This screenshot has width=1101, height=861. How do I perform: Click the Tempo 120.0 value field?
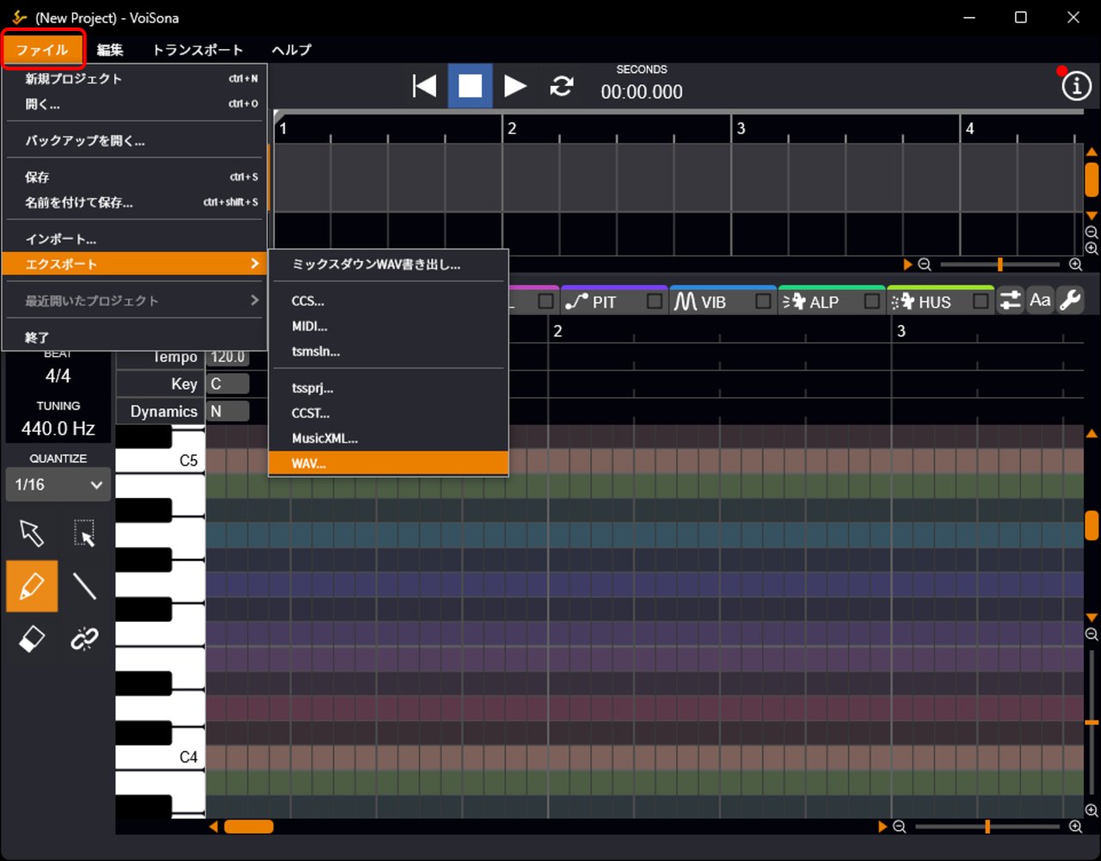click(228, 357)
